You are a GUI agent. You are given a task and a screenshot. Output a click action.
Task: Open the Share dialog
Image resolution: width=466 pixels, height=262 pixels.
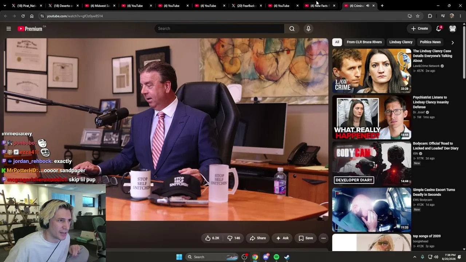coord(258,238)
